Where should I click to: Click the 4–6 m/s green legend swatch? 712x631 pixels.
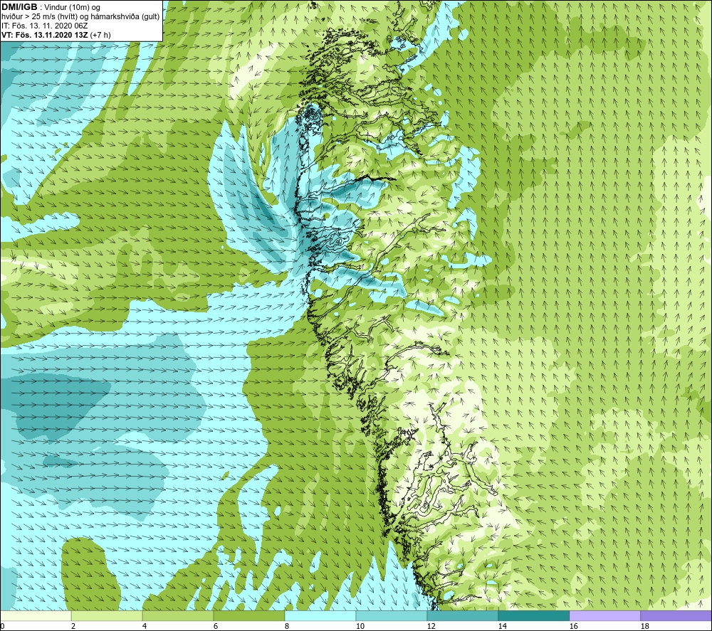click(x=178, y=616)
